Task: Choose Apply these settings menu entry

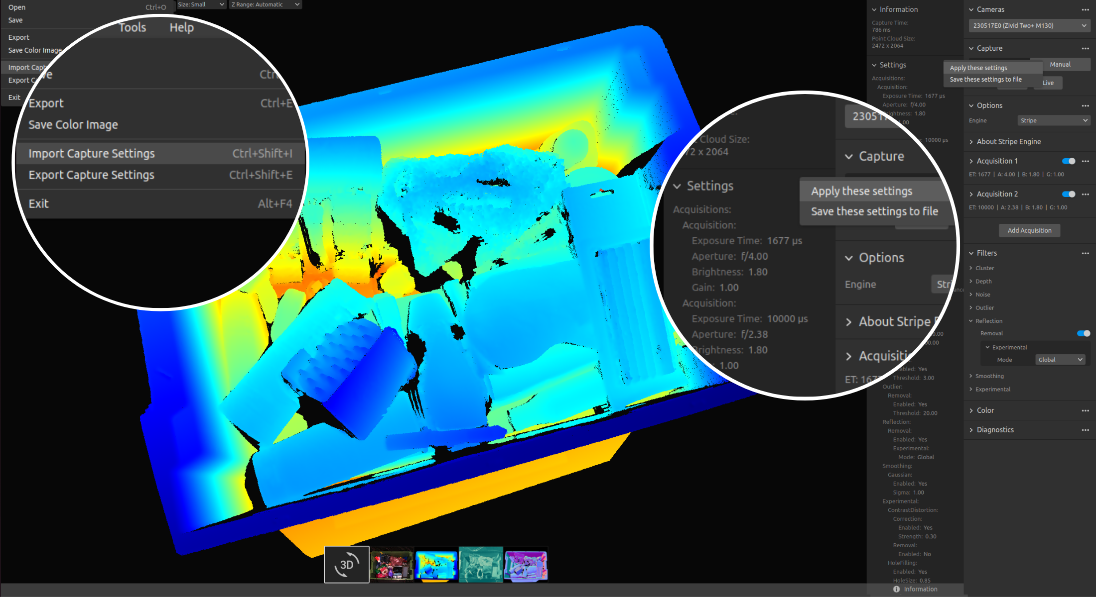Action: (978, 68)
